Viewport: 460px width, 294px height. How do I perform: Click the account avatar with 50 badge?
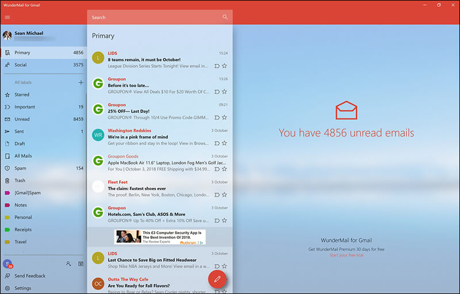[7, 264]
